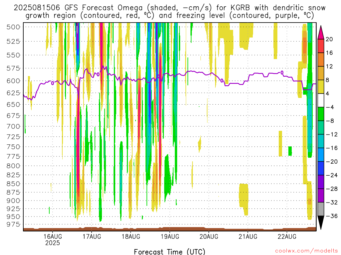Viewport: 341px width, 255px height.
Task: Click the 600 pressure level label
Action: click(13, 81)
